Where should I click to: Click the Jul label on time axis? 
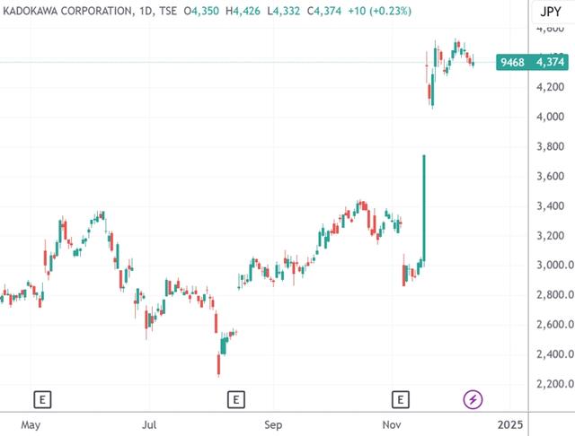click(150, 423)
